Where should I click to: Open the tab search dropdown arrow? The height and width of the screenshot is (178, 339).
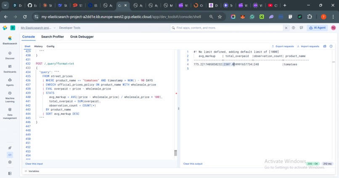[x=5, y=5]
